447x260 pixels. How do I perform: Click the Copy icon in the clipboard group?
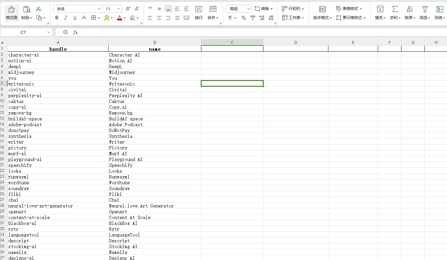[x=39, y=18]
